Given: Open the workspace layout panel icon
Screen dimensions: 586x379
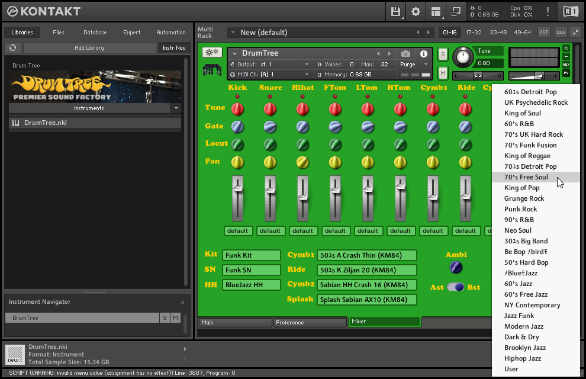Looking at the screenshot, I should 436,12.
